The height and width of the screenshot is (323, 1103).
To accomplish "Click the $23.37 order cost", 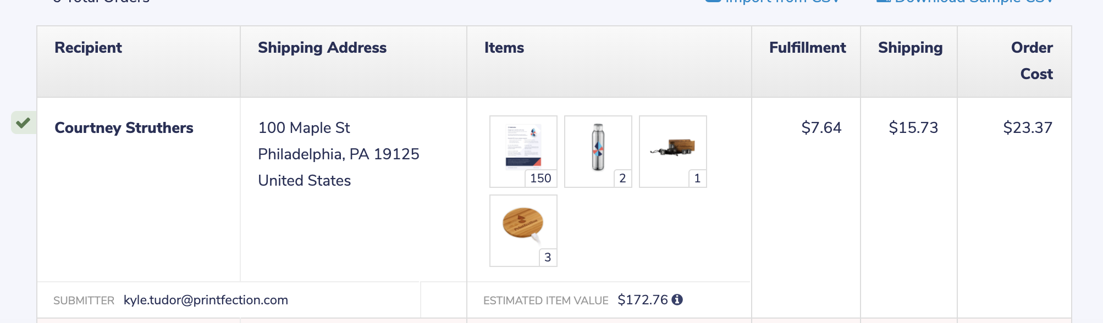I will coord(1027,128).
